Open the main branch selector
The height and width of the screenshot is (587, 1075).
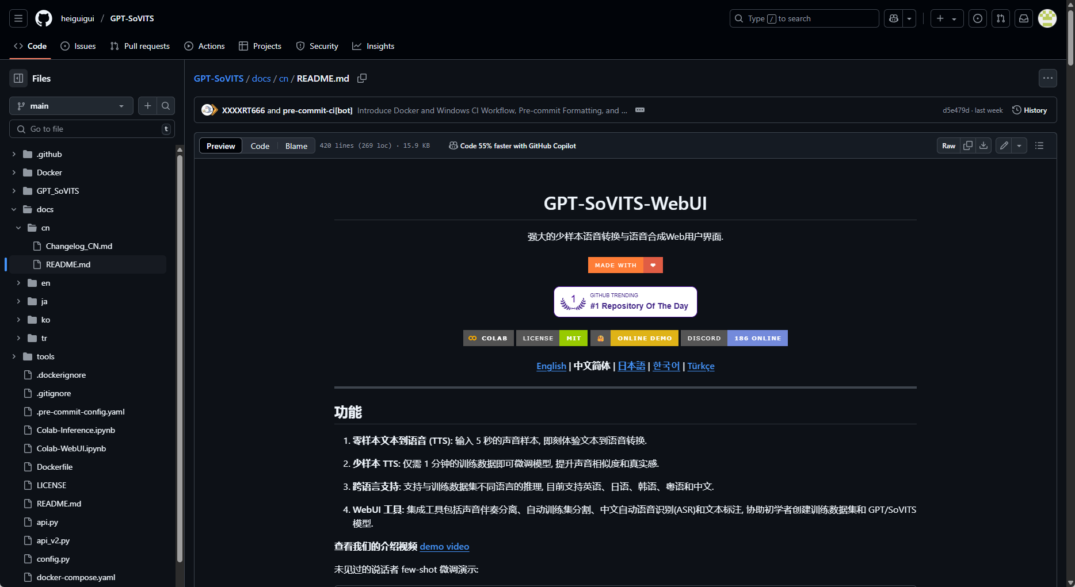point(71,106)
